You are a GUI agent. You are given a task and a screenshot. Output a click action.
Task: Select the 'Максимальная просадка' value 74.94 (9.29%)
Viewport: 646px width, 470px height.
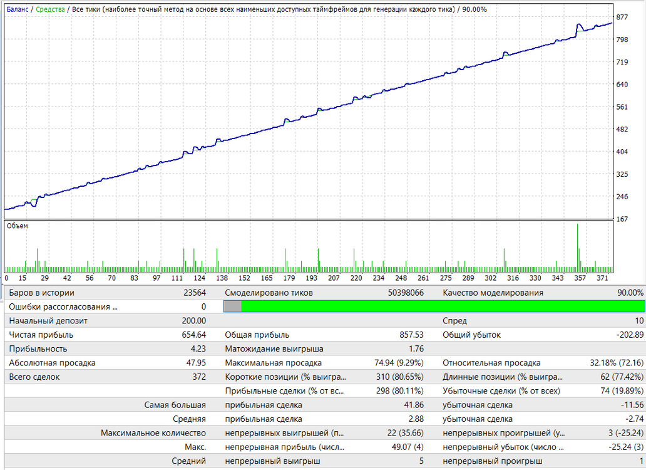tap(399, 363)
